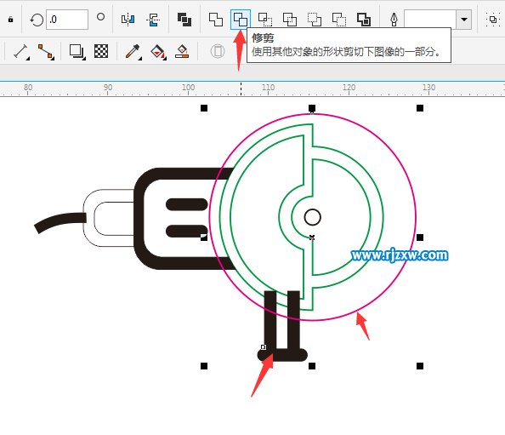Open the drop shadow tool flyout
This screenshot has width=505, height=435.
point(77,51)
